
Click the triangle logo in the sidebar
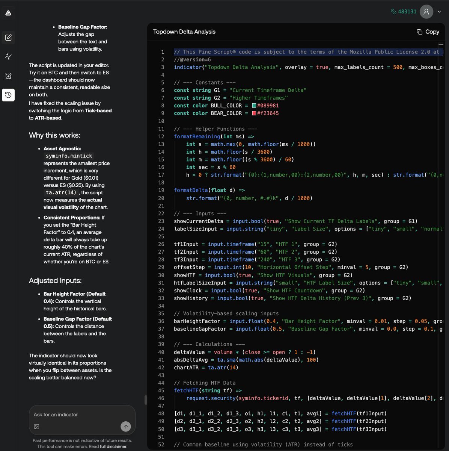tap(8, 13)
